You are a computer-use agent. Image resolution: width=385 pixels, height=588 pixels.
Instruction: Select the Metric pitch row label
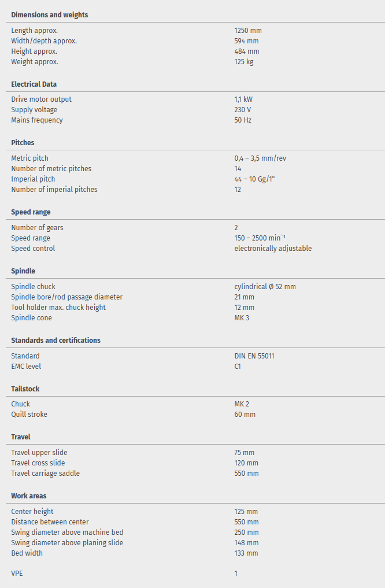[30, 158]
